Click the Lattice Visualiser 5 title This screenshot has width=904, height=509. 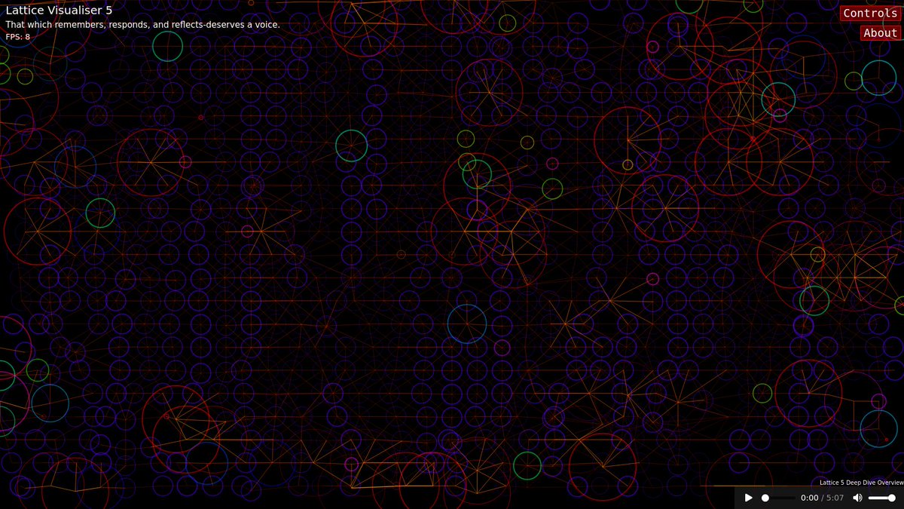click(x=59, y=11)
